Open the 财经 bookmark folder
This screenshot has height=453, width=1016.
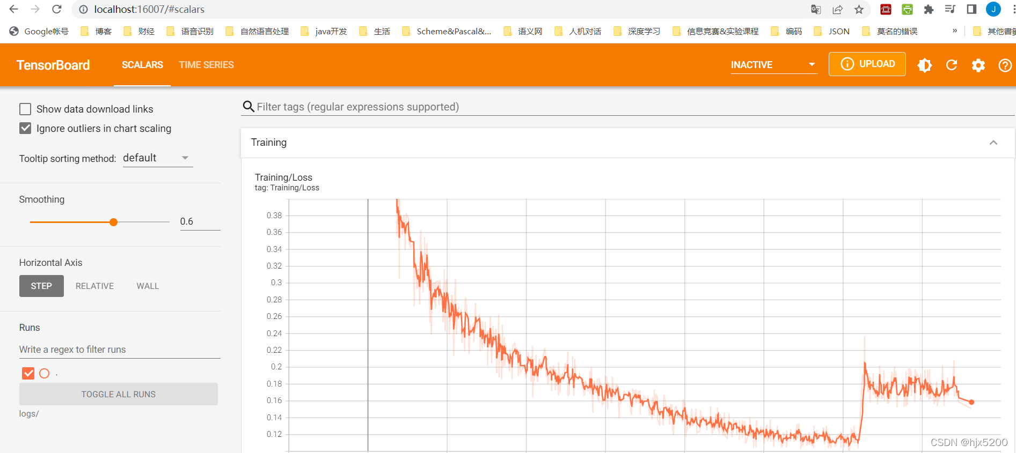click(139, 31)
